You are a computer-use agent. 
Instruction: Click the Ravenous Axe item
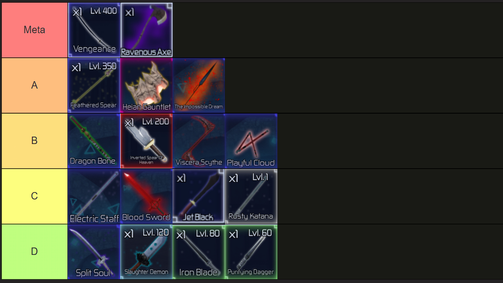click(x=147, y=30)
